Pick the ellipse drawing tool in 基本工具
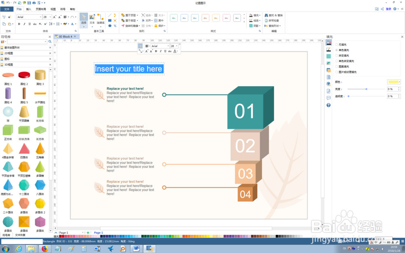The height and width of the screenshot is (253, 405). click(110, 26)
